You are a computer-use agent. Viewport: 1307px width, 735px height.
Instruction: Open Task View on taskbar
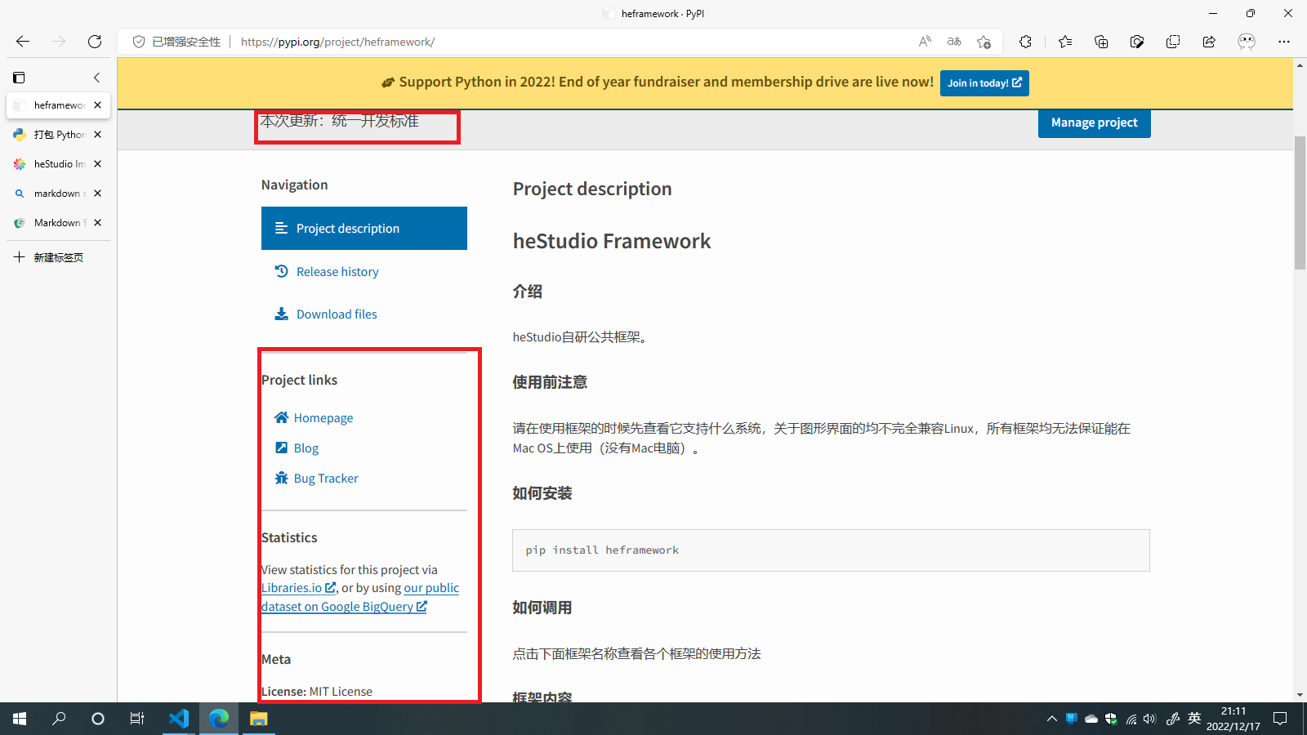click(137, 719)
